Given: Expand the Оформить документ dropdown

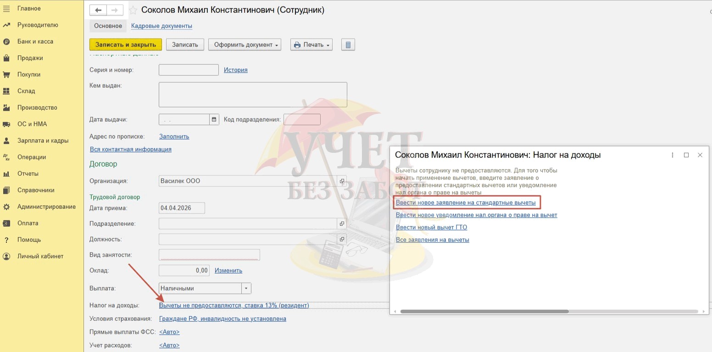Looking at the screenshot, I should [x=245, y=45].
